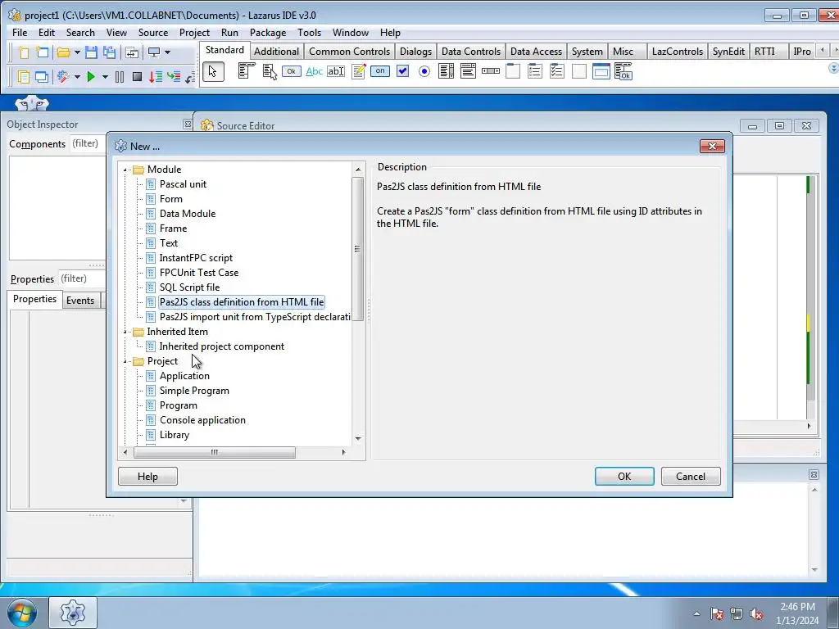Image resolution: width=839 pixels, height=629 pixels.
Task: Select the TGroupBox component in palette
Action: point(513,71)
